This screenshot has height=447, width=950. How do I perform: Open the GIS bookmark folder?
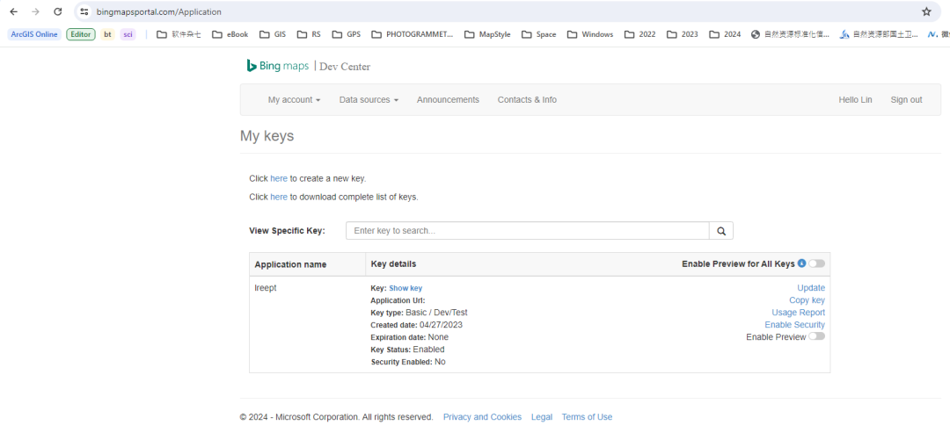click(273, 34)
